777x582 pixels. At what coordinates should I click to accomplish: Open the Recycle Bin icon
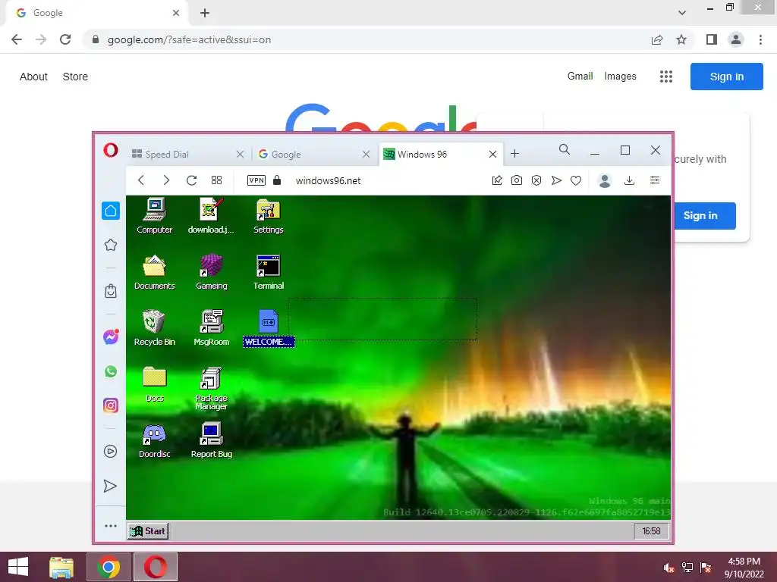pyautogui.click(x=155, y=327)
